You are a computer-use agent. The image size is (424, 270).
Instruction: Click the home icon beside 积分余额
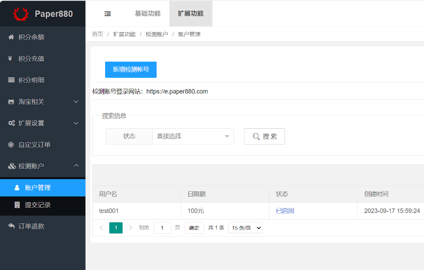(x=11, y=37)
